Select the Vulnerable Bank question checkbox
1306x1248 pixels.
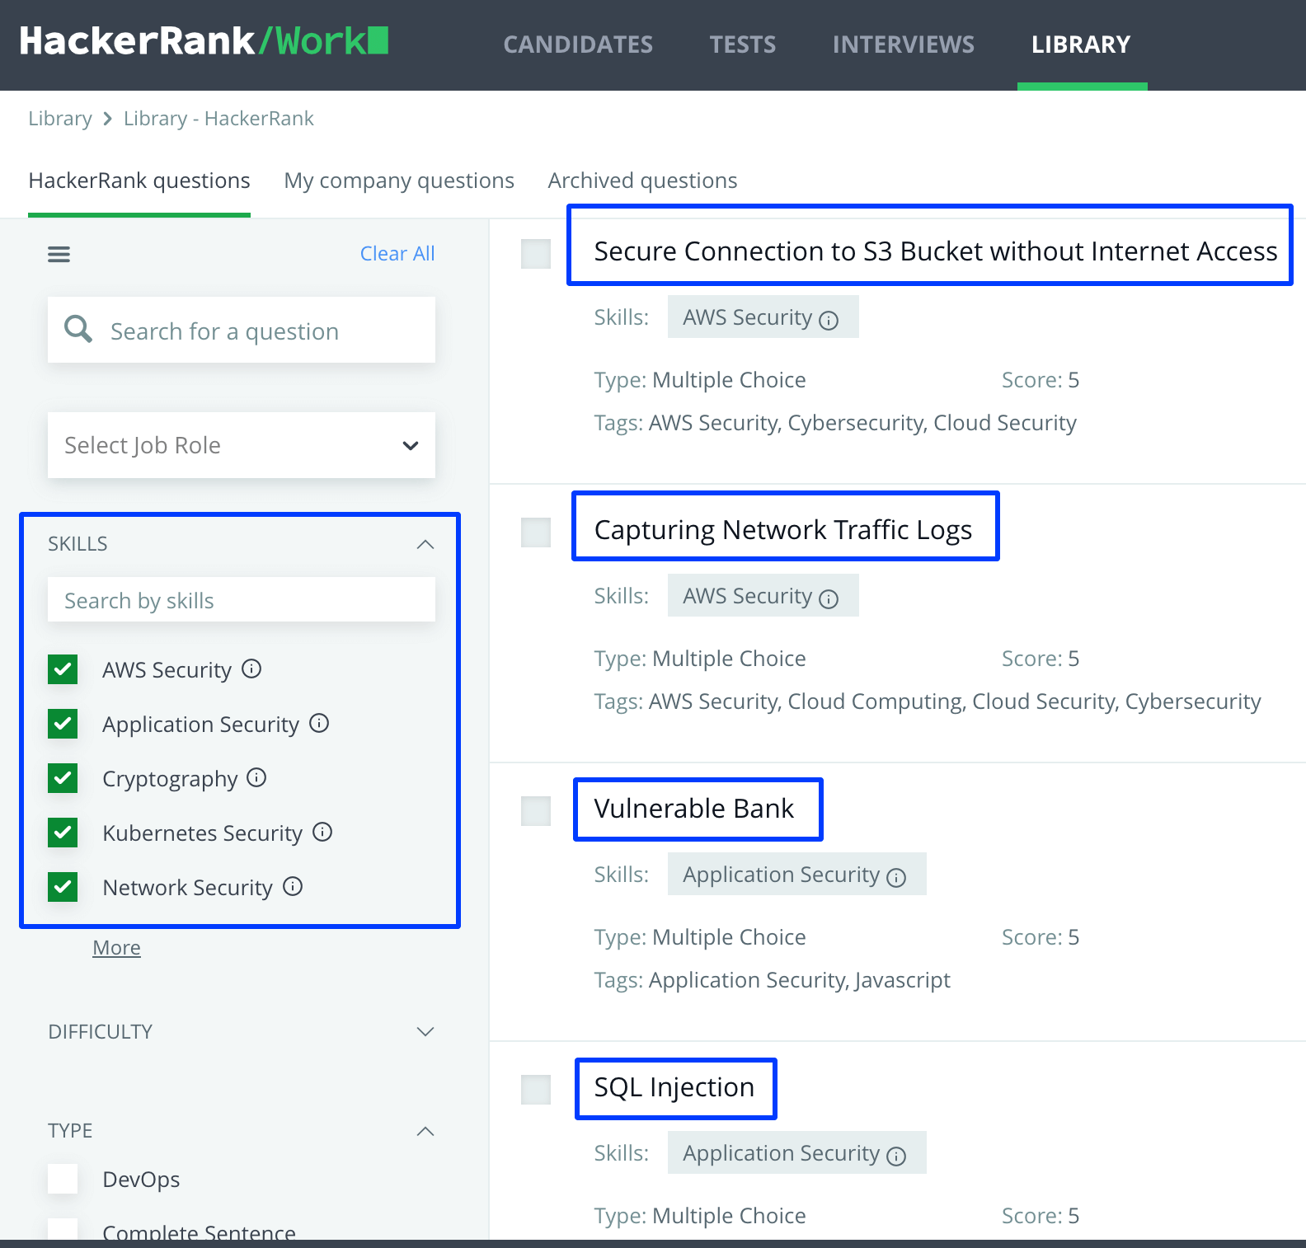click(536, 811)
